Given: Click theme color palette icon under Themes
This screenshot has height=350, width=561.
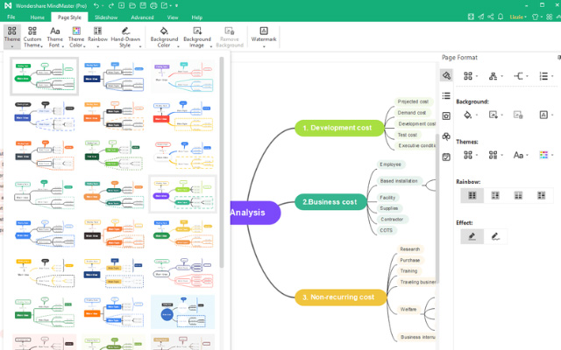Looking at the screenshot, I should point(543,155).
